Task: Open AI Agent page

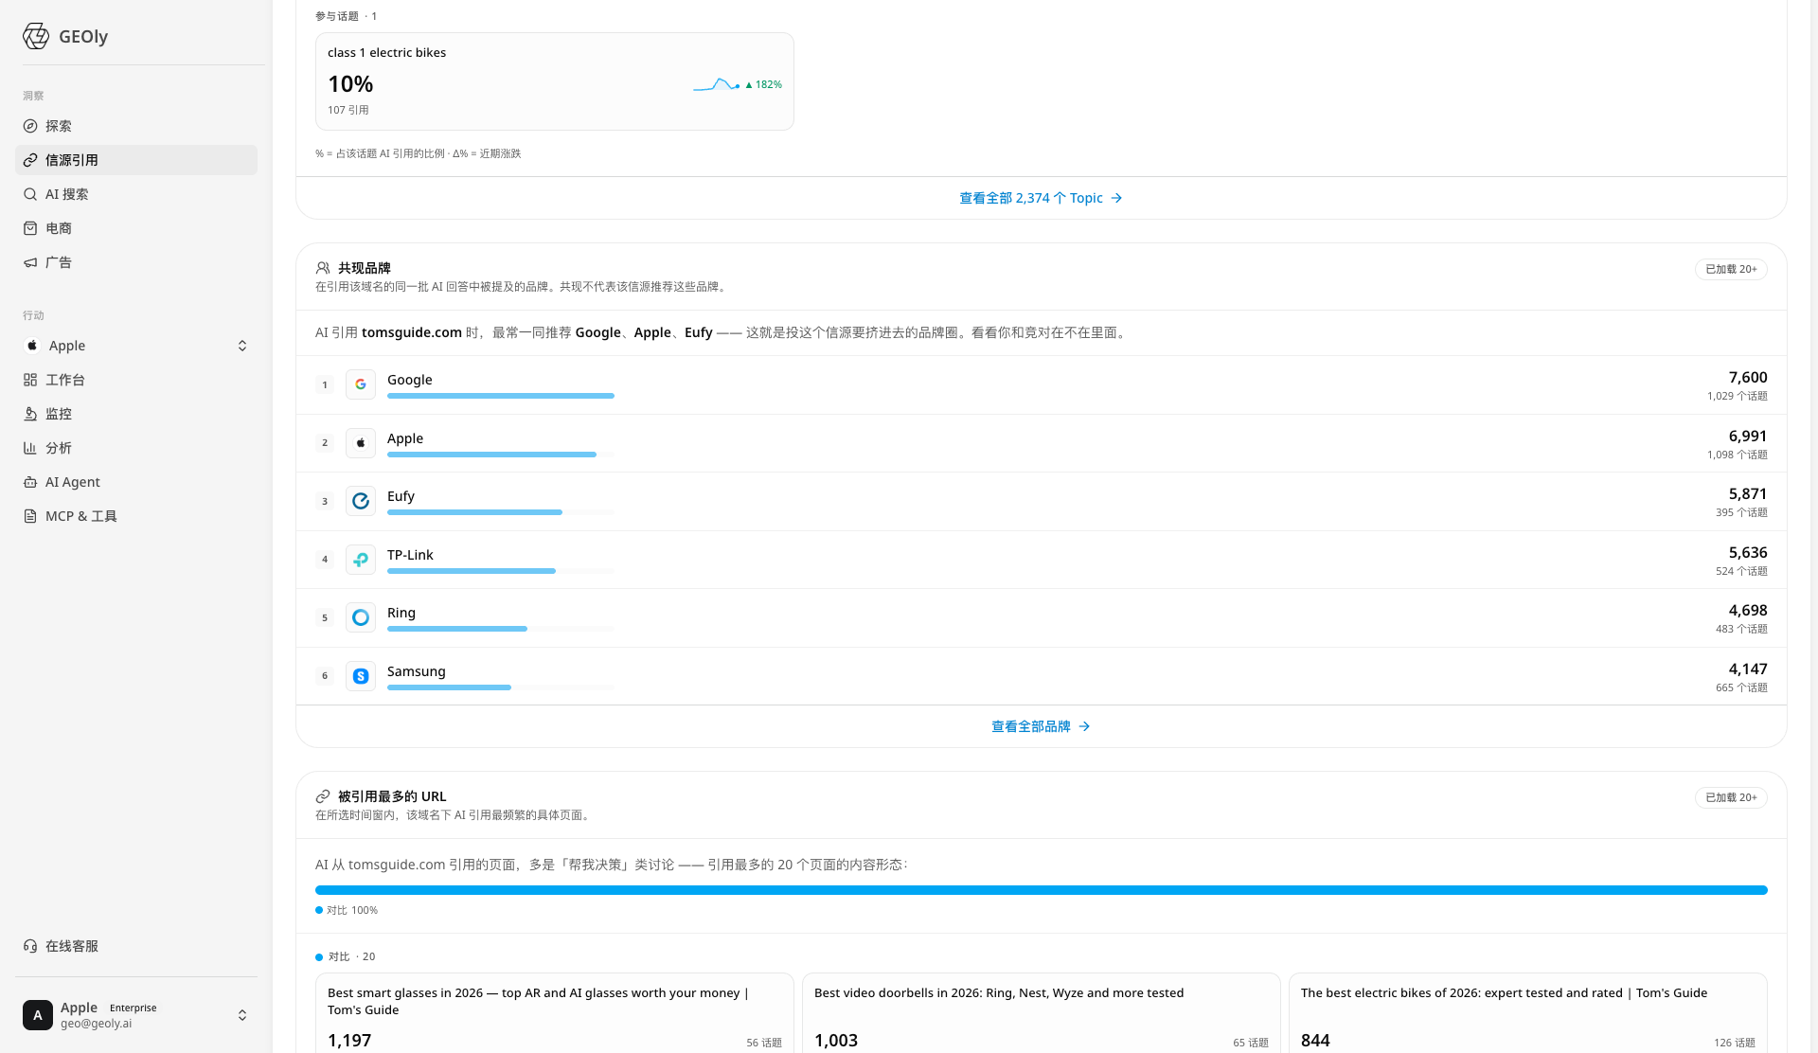Action: 136,482
